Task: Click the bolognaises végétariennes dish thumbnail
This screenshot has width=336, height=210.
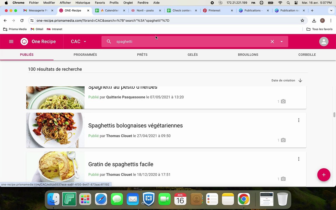Action: point(55,130)
